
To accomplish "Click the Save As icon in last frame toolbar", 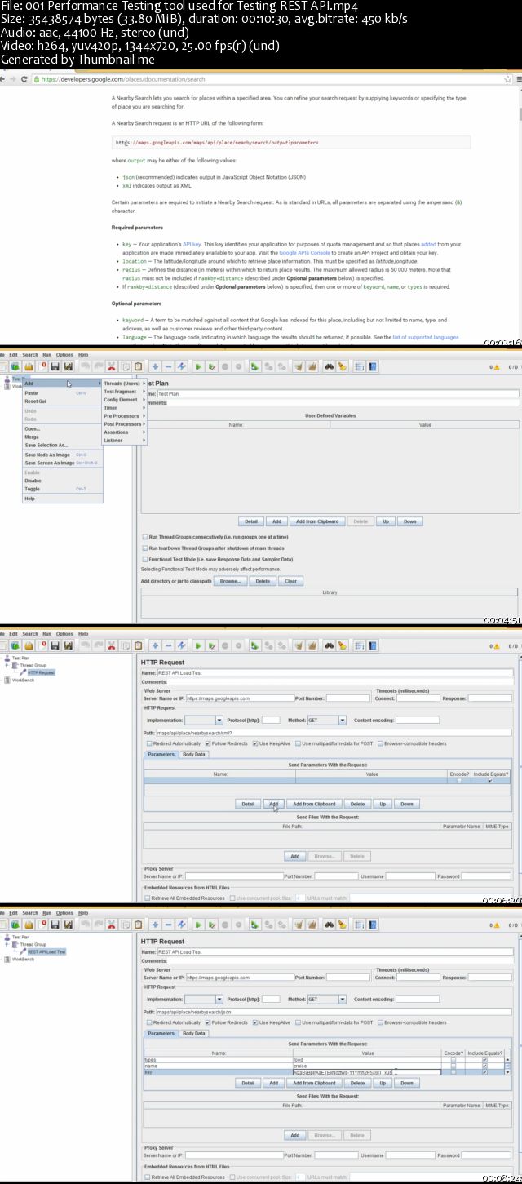I will tap(69, 925).
